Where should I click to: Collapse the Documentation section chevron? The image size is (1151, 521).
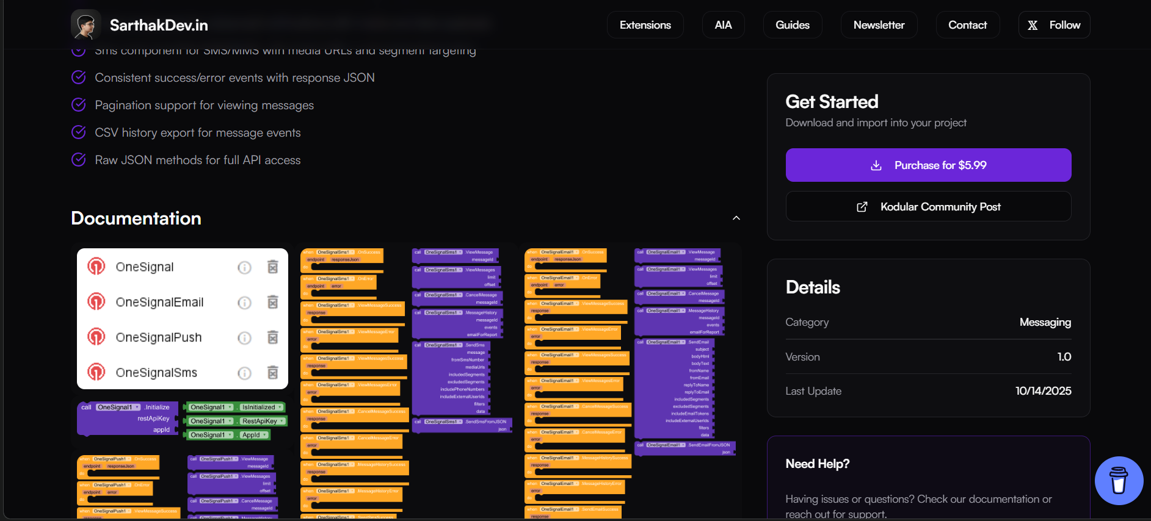point(736,218)
